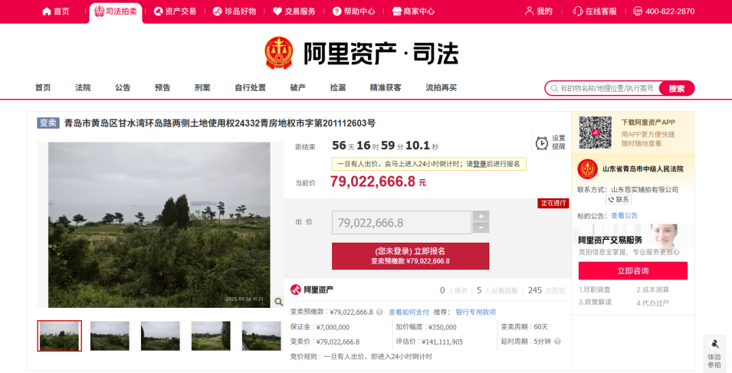The image size is (732, 373).
Task: Open the 自行处置 navigation item
Action: click(250, 87)
